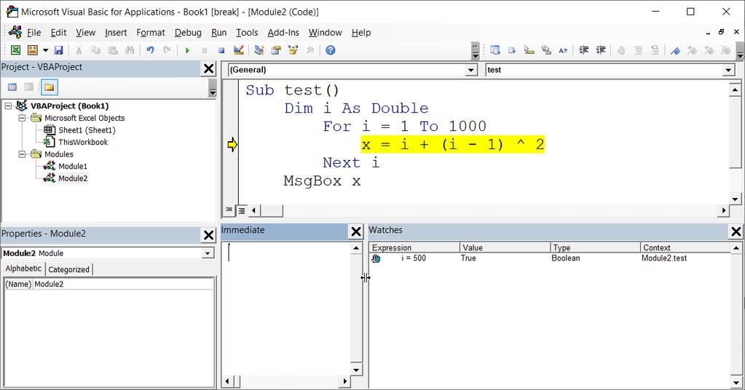Open the Properties Window toolbar icon

coord(276,50)
